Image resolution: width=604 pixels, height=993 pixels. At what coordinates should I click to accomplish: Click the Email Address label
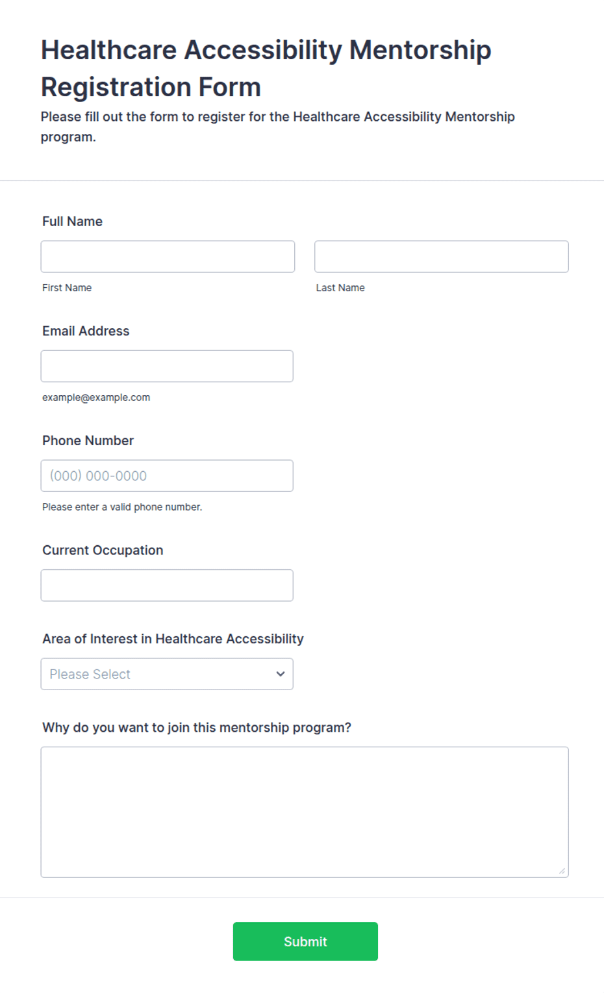click(86, 331)
